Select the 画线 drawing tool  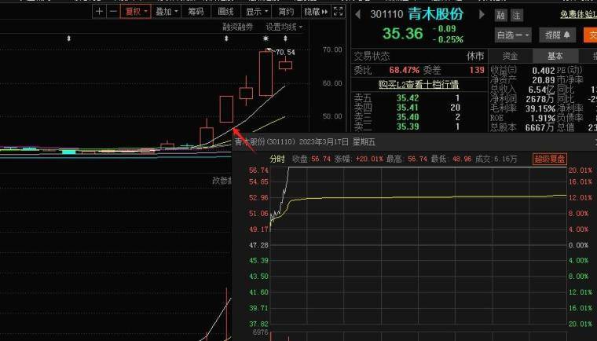(x=225, y=12)
